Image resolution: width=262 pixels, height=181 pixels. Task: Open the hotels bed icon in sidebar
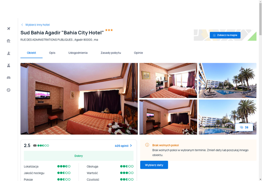9,78
